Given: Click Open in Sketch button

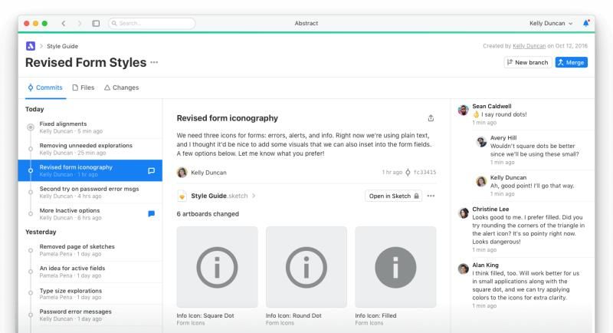Looking at the screenshot, I should coord(393,196).
